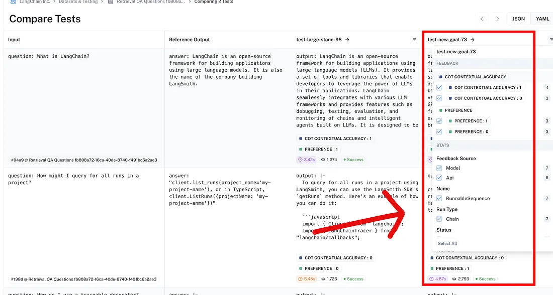
Task: Click Select All in the filter popup
Action: (447, 244)
